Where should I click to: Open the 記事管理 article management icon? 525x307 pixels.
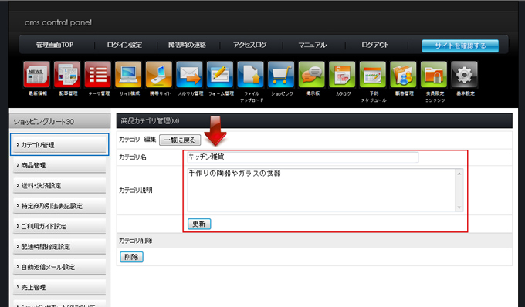[x=67, y=74]
